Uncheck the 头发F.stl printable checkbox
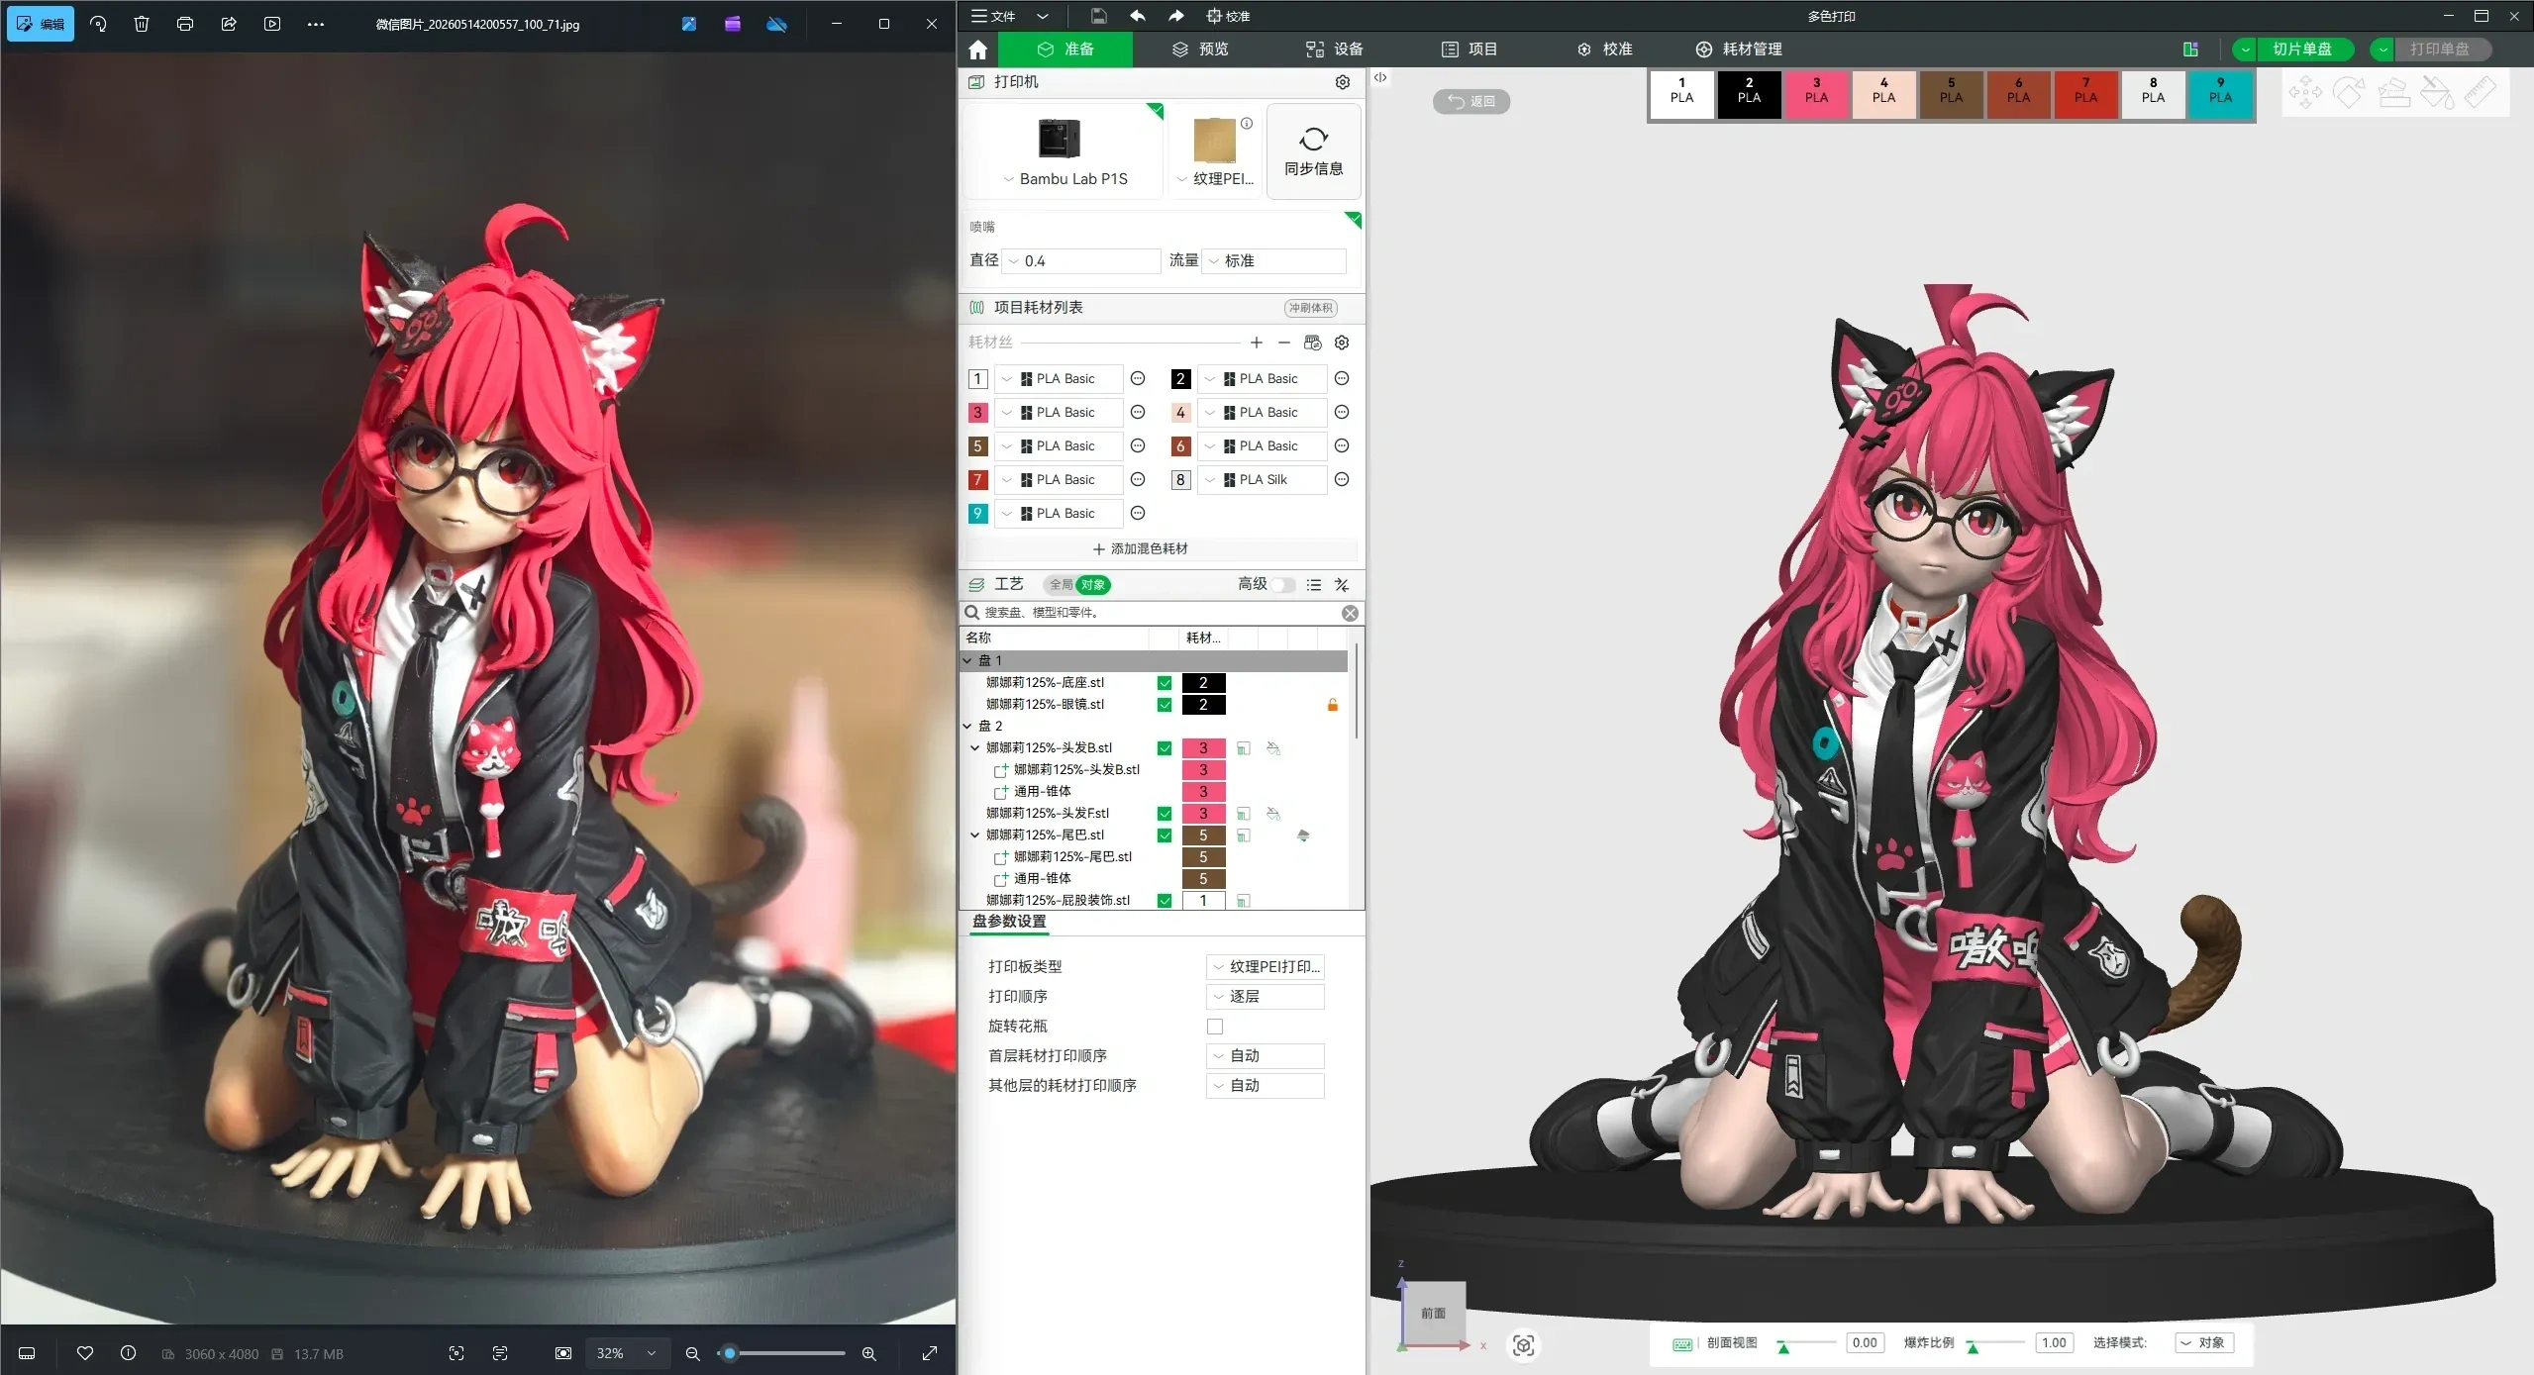 click(x=1165, y=814)
